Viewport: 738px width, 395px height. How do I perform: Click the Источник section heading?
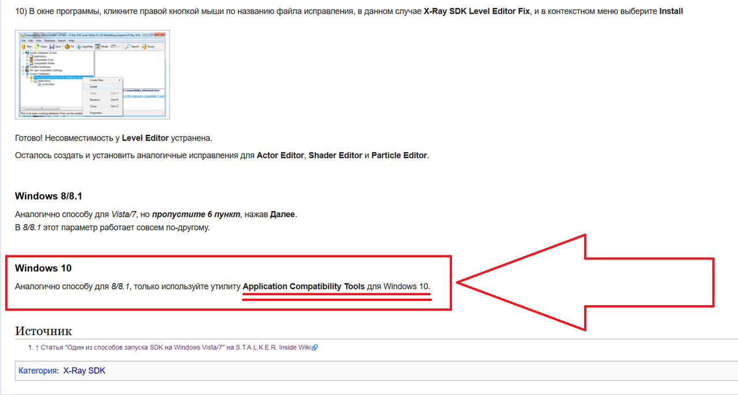[x=43, y=331]
